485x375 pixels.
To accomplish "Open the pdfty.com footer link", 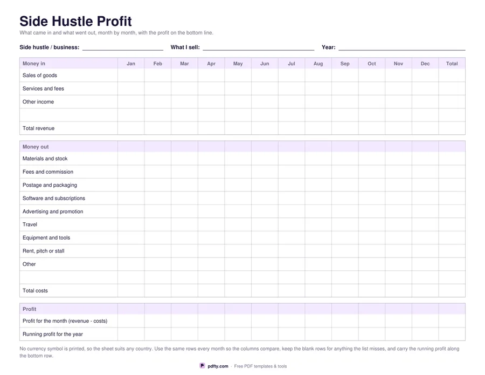I will pyautogui.click(x=218, y=366).
